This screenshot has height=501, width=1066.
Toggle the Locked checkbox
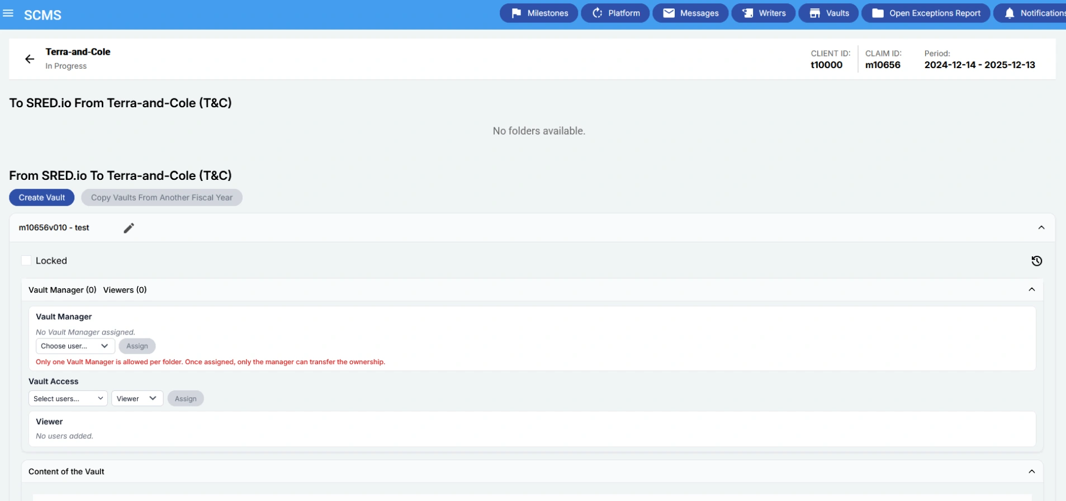[26, 260]
